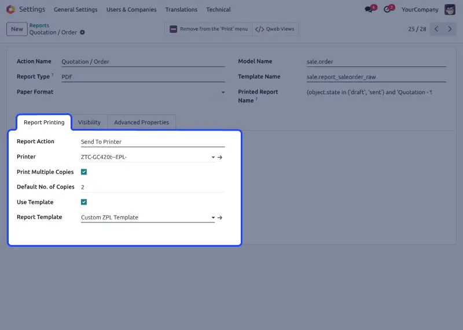
Task: Click the Qweb Views button
Action: 274,29
